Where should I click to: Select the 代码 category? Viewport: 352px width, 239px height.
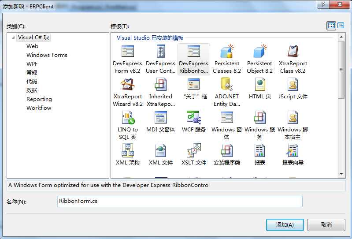pos(32,81)
